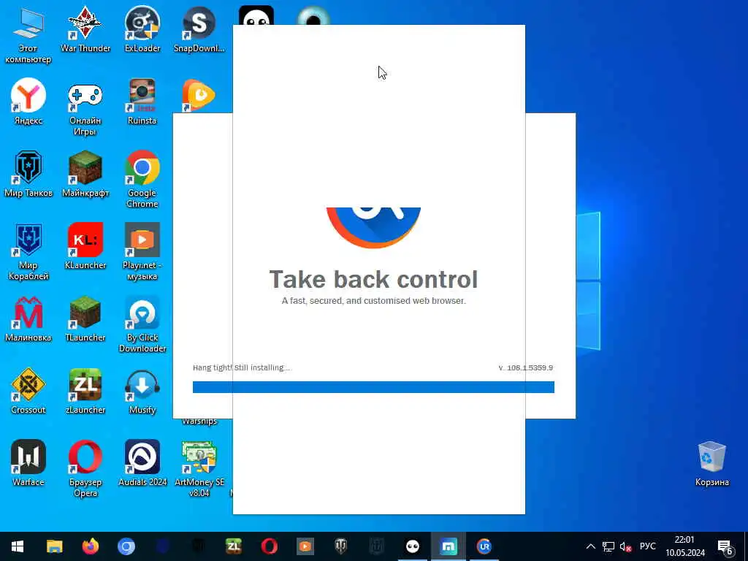Image resolution: width=748 pixels, height=561 pixels.
Task: Switch input language via РУС indicator
Action: [x=647, y=546]
